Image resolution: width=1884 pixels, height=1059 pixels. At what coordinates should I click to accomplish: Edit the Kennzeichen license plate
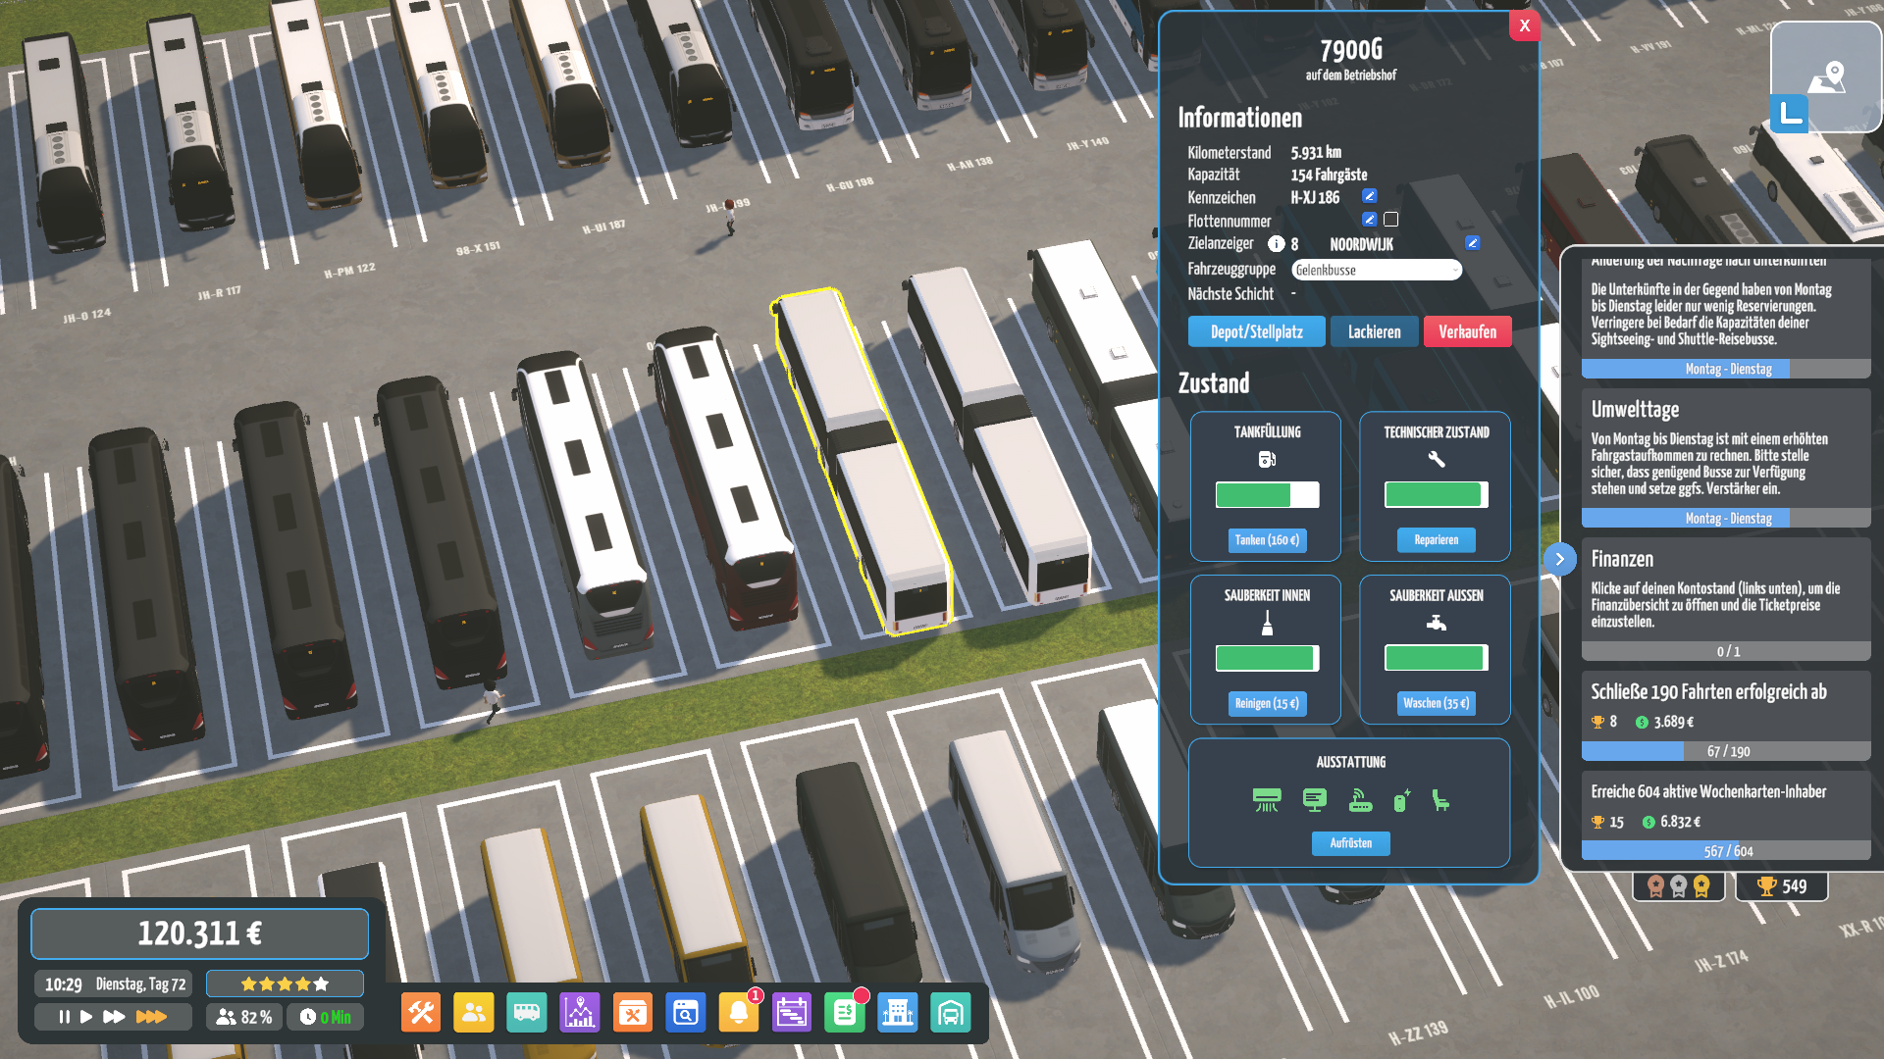[x=1370, y=196]
